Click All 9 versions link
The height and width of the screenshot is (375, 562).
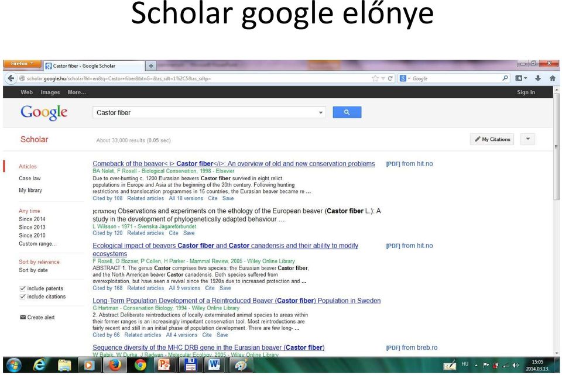[184, 288]
